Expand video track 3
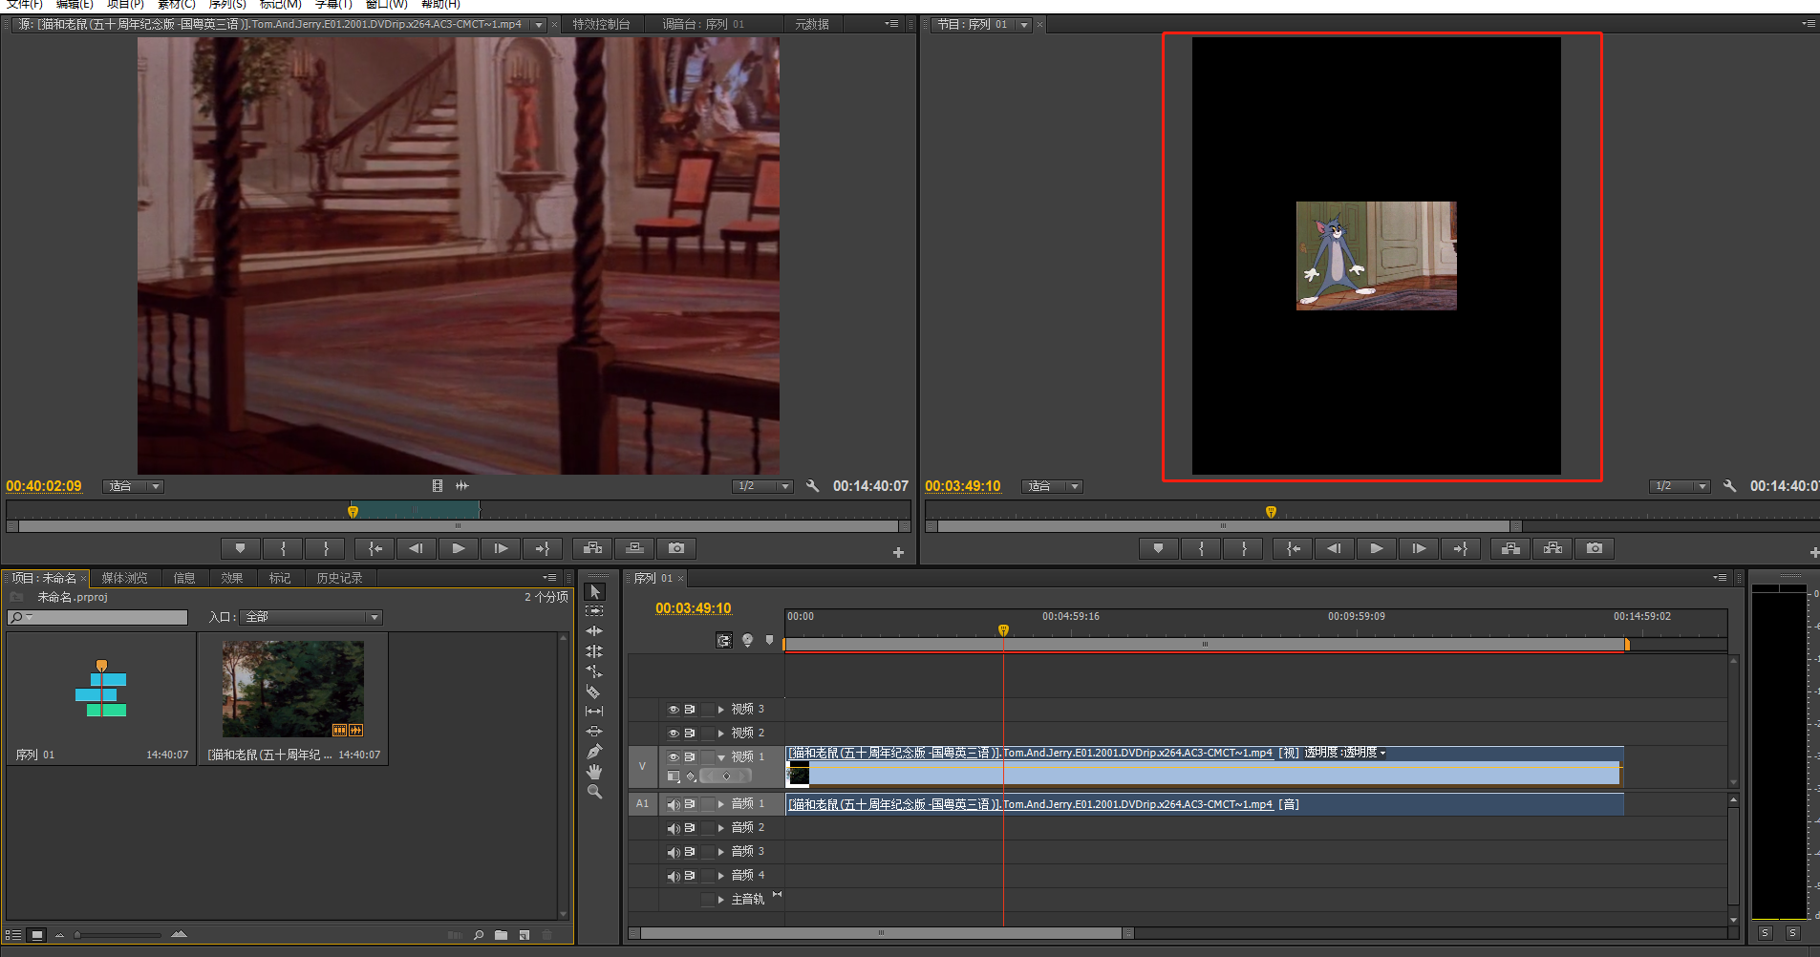 (x=721, y=710)
